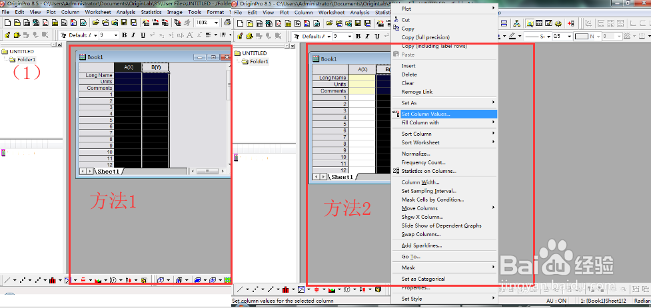Select Sheet1 tab in left Book1
Screen dimensions: 651x308
click(109, 171)
